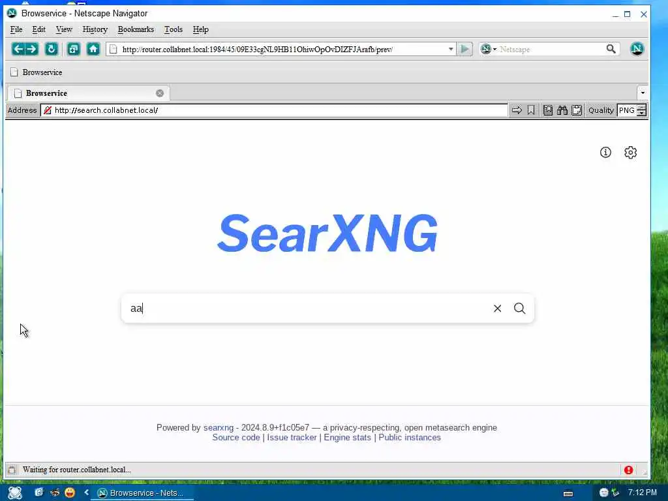Click the page icon left of the Netscape URL
Screen dimensions: 668x501
(x=114, y=49)
